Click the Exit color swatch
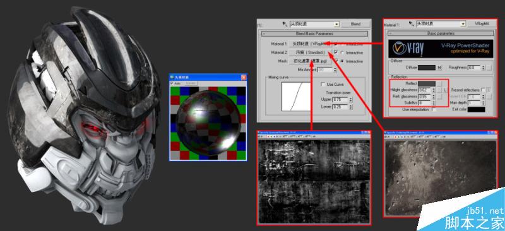This screenshot has width=505, height=231. coord(476,110)
